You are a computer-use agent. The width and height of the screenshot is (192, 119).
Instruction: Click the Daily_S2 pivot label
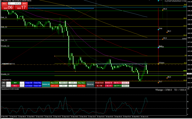tap(4, 27)
